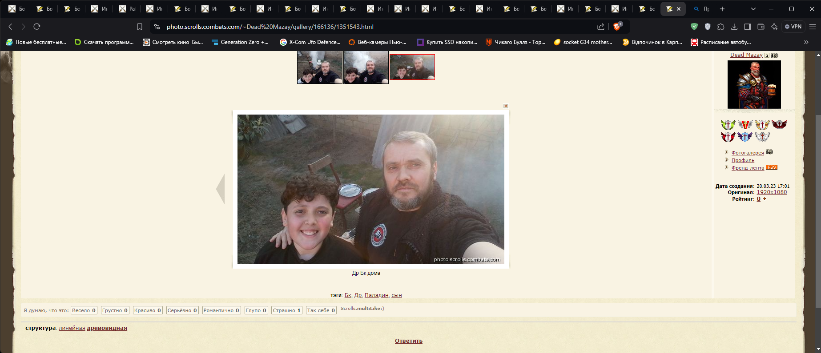This screenshot has width=821, height=353.
Task: Open Leo AI star icon
Action: point(774,27)
